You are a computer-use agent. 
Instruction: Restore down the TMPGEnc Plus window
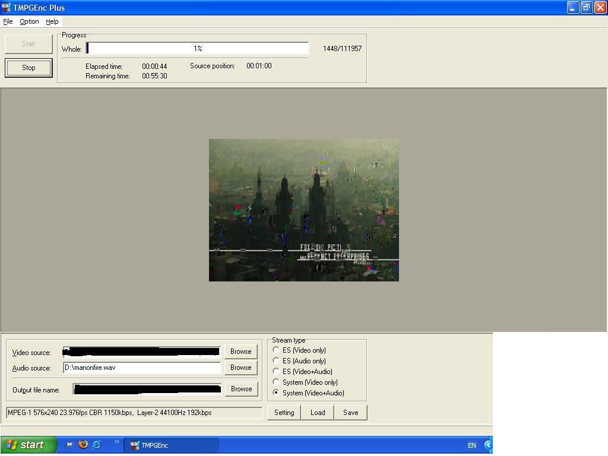tap(587, 7)
